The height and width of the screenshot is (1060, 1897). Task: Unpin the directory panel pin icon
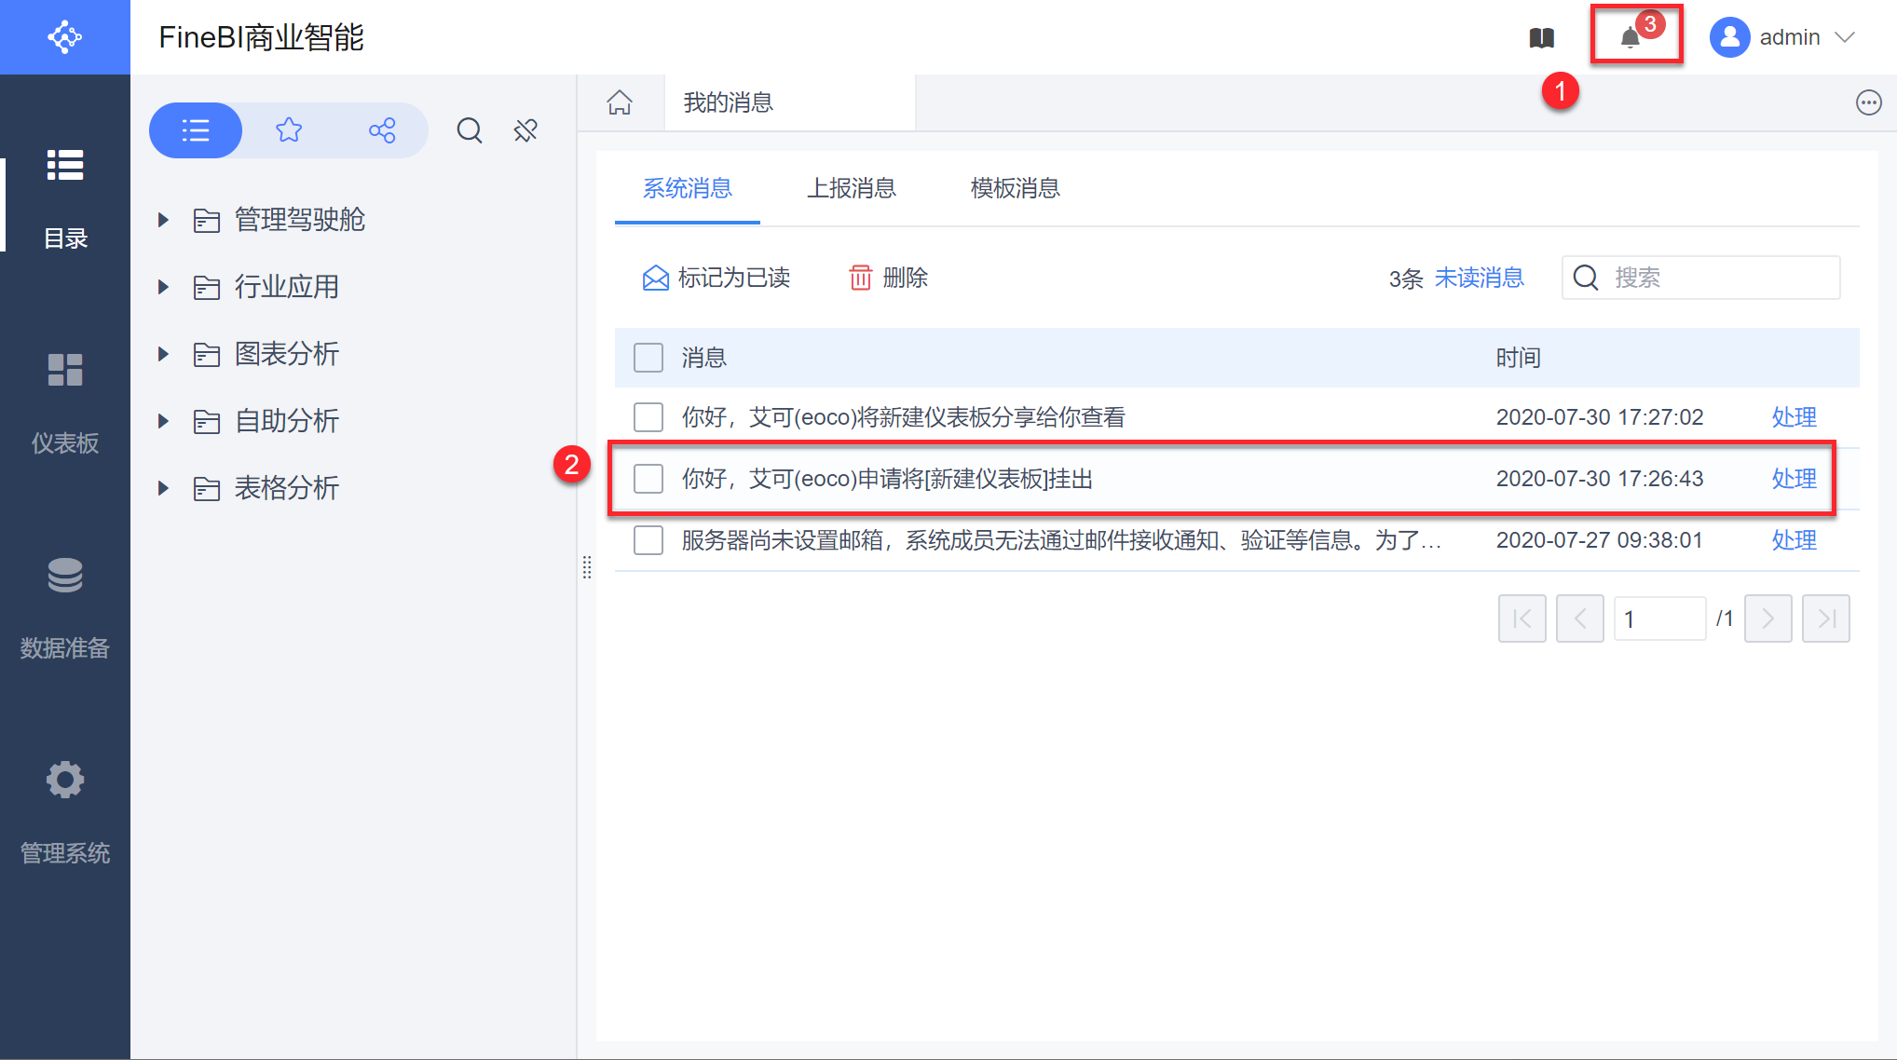point(525,130)
